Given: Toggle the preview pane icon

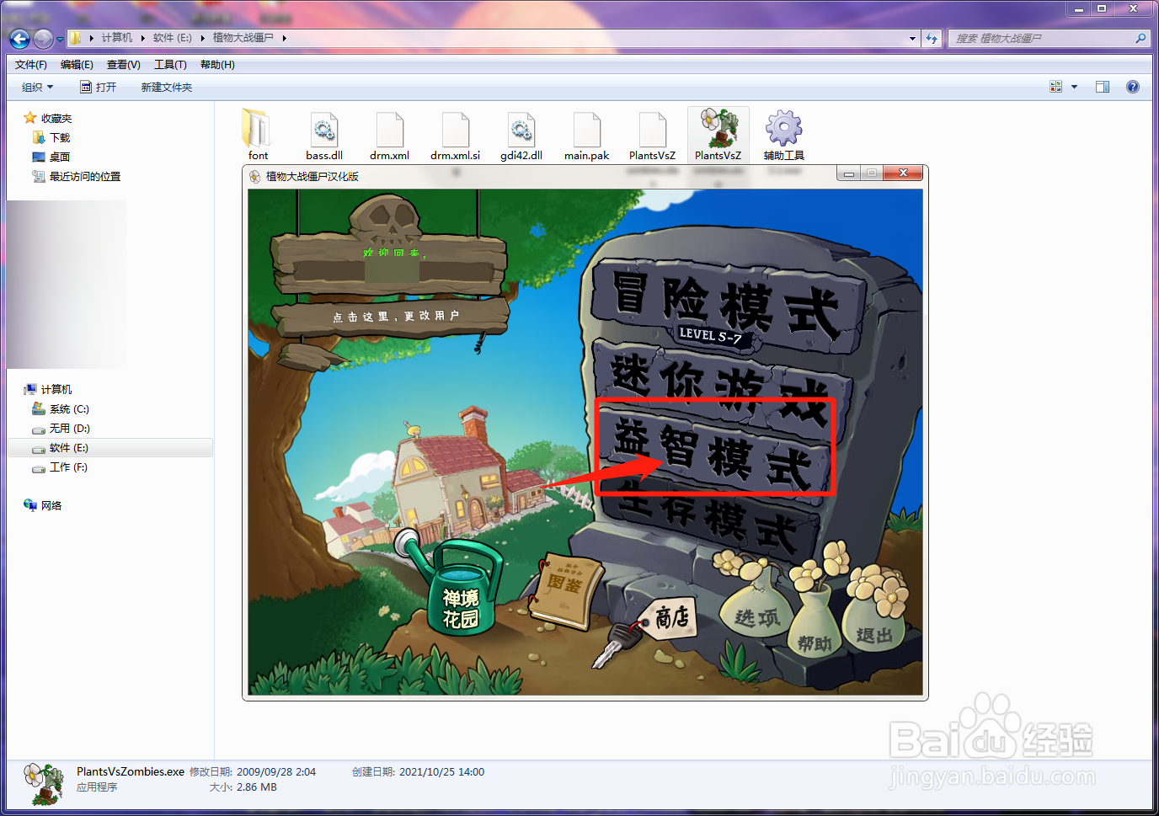Looking at the screenshot, I should click(1102, 87).
